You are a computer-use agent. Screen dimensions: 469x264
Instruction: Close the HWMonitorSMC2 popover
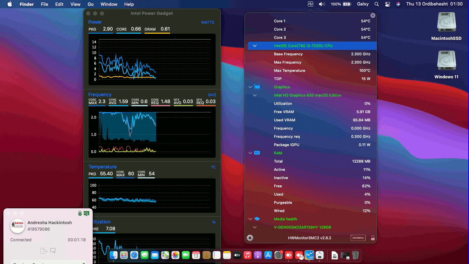tap(373, 15)
